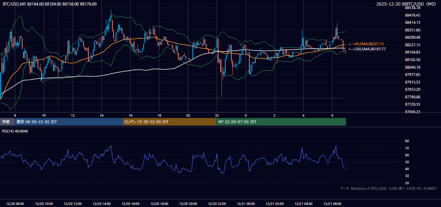The width and height of the screenshot is (441, 207).
Task: Click RSI axis level 50
Action: (x=407, y=162)
